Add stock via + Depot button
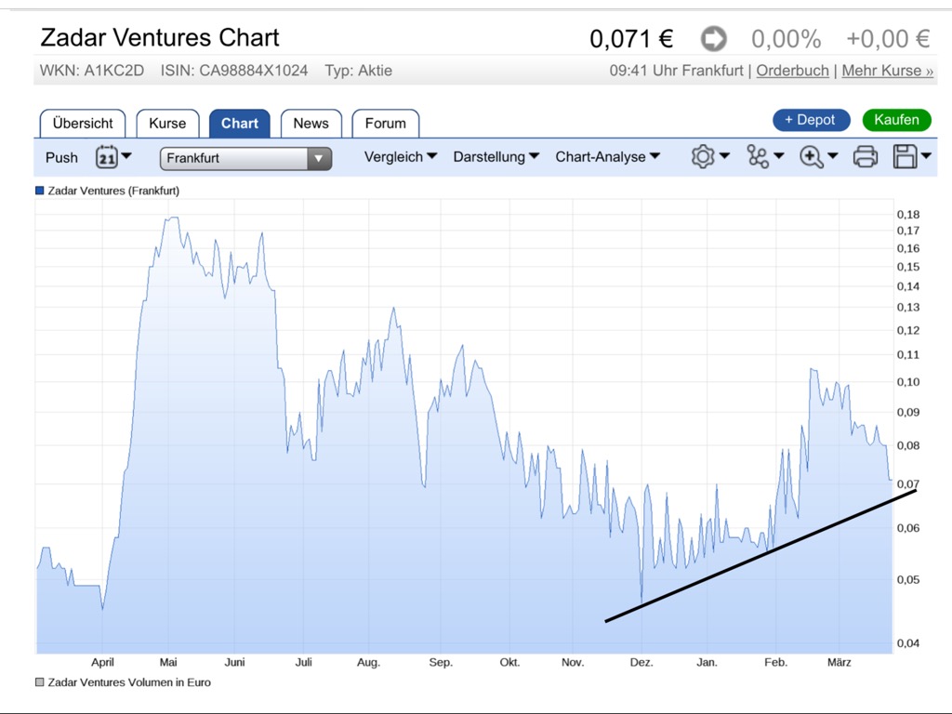 click(x=810, y=120)
